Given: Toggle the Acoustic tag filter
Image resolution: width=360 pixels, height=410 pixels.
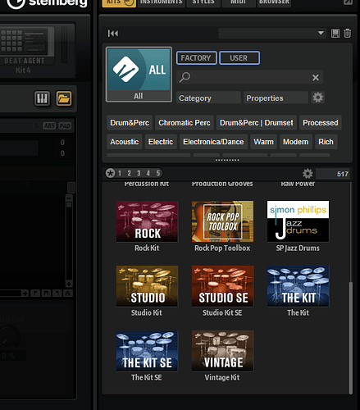Looking at the screenshot, I should coord(125,142).
